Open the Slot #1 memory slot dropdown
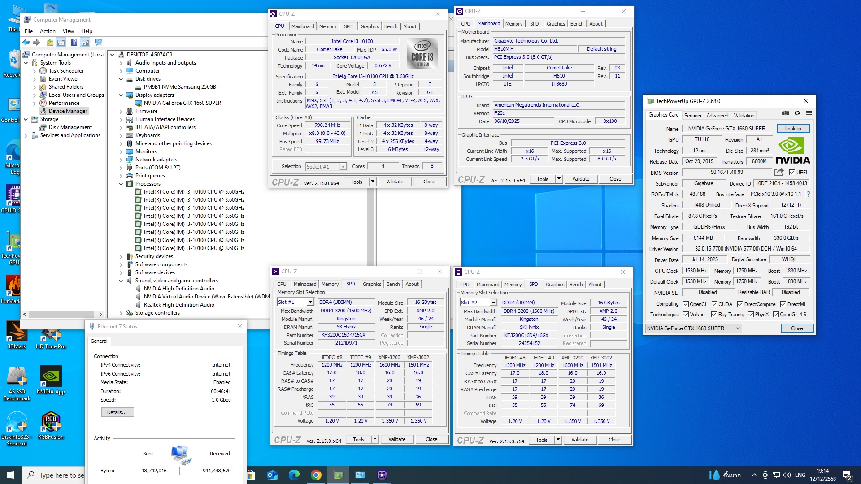 [x=310, y=302]
